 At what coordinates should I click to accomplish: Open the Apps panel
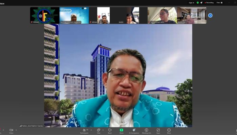158,131
